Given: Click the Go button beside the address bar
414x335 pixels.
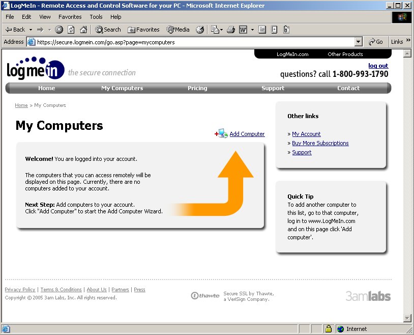Looking at the screenshot, I should (376, 42).
